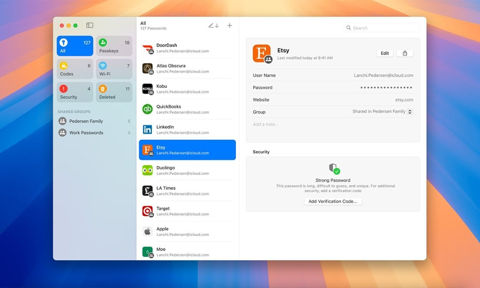Viewport: 480px width, 288px height.
Task: Click the LinkedIn logo icon
Action: (x=147, y=130)
